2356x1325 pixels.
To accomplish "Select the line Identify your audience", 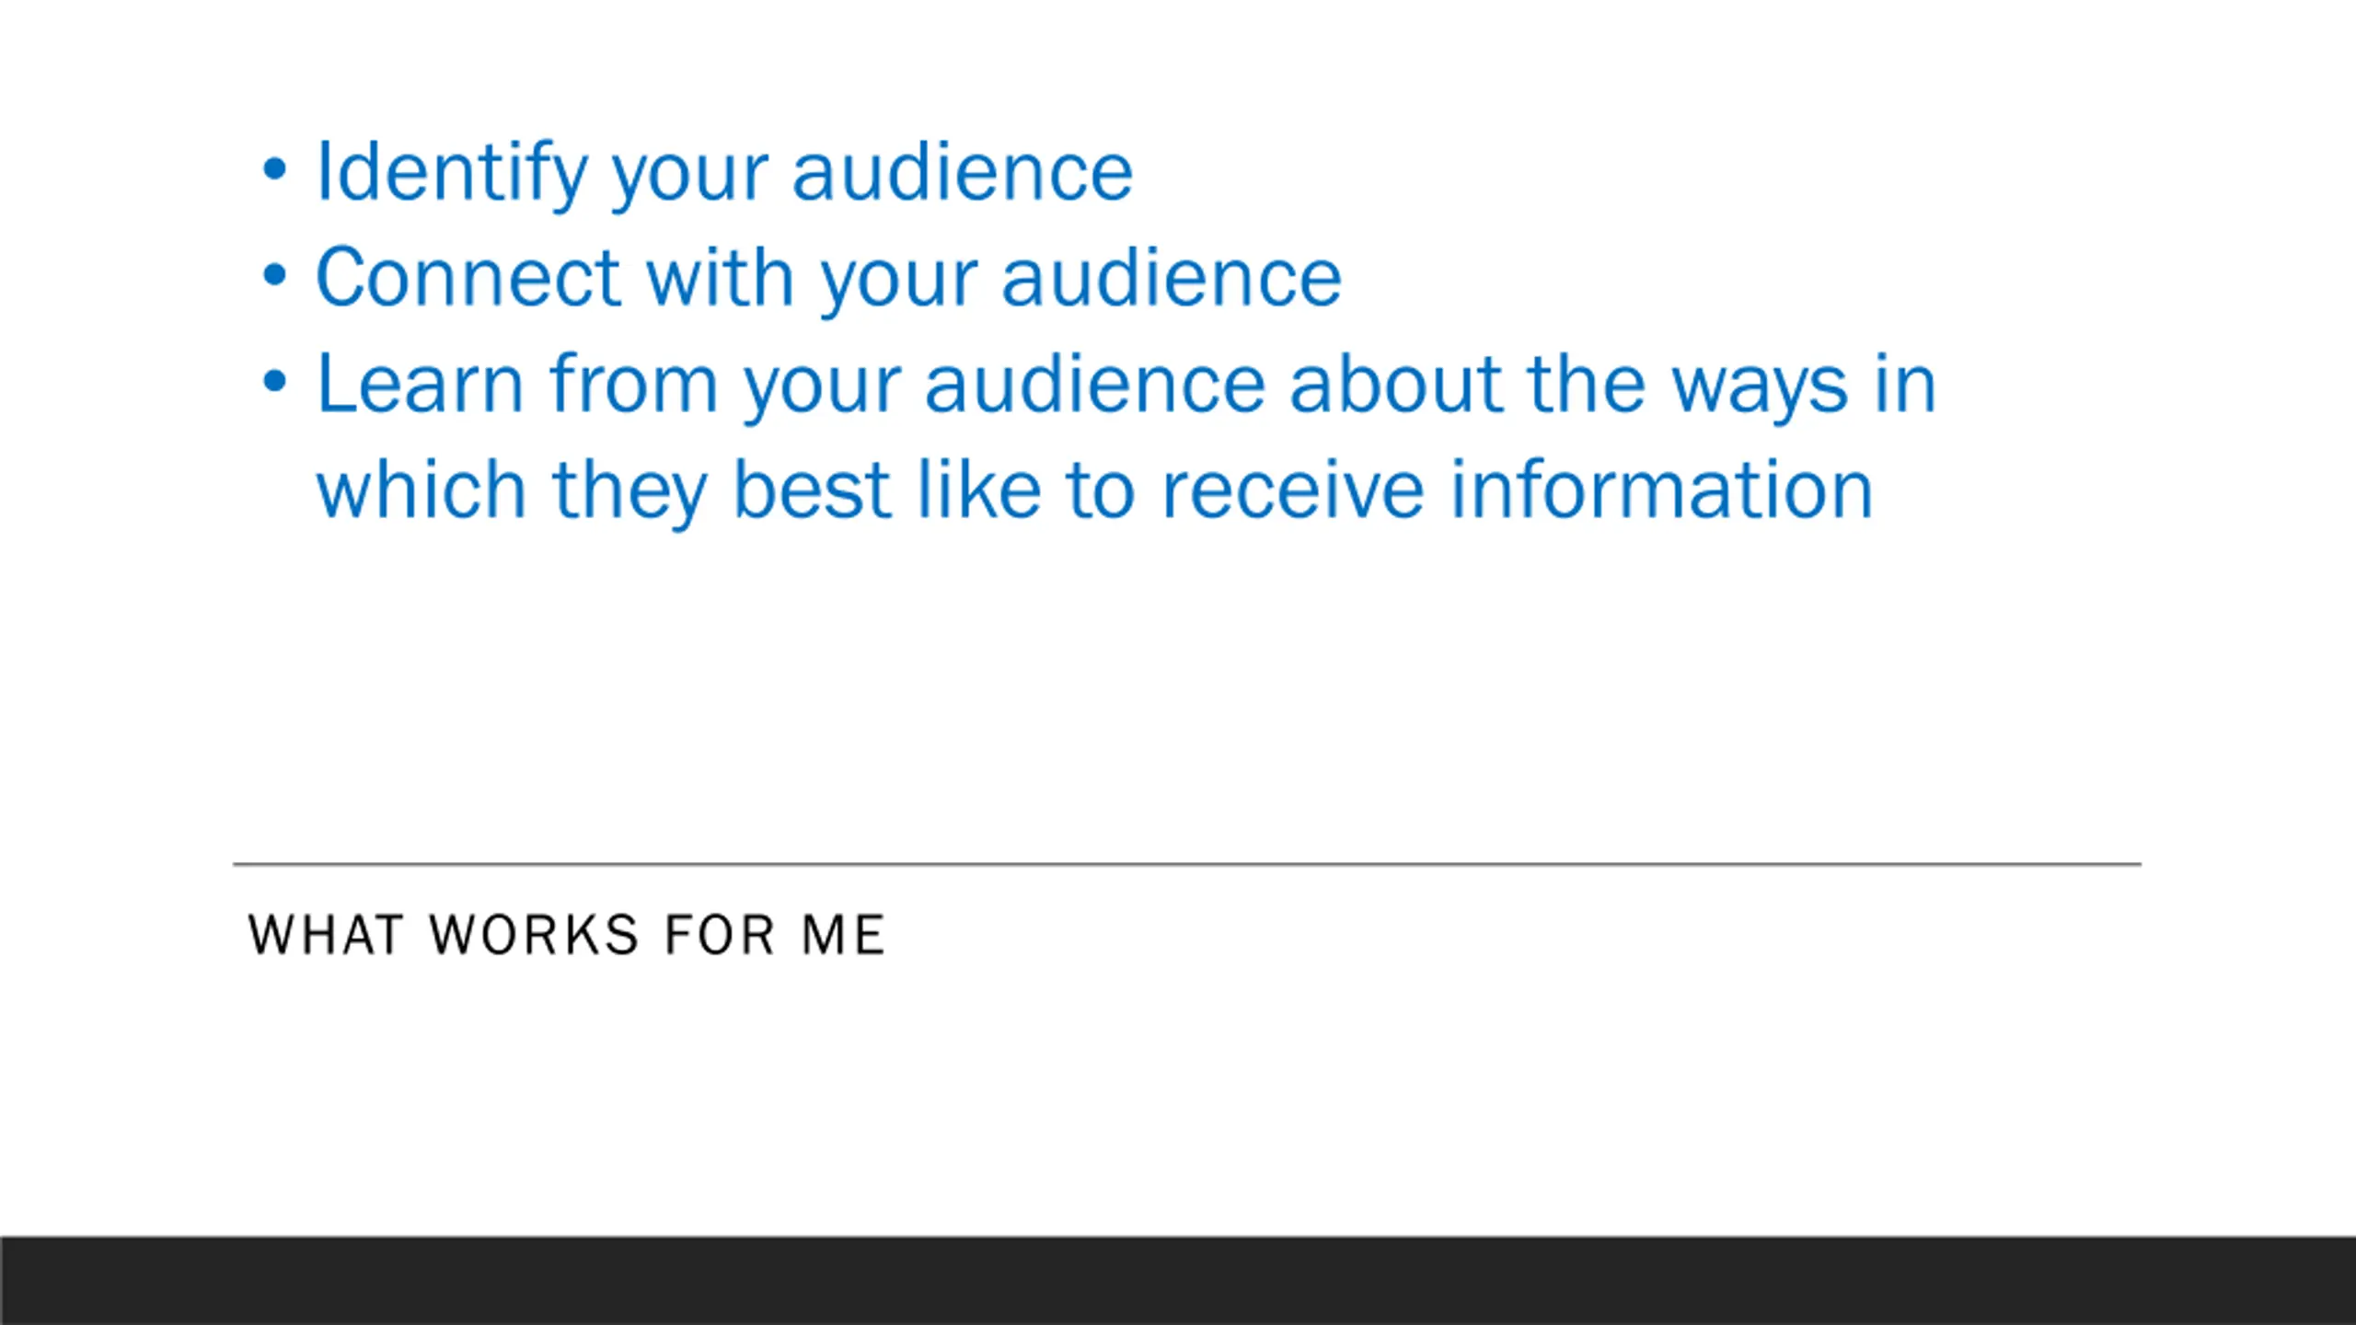I will coord(724,173).
